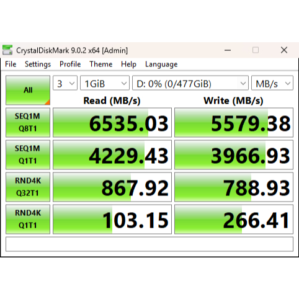Expand the MB/s unit dropdown
Image resolution: width=299 pixels, height=299 pixels.
[272, 83]
